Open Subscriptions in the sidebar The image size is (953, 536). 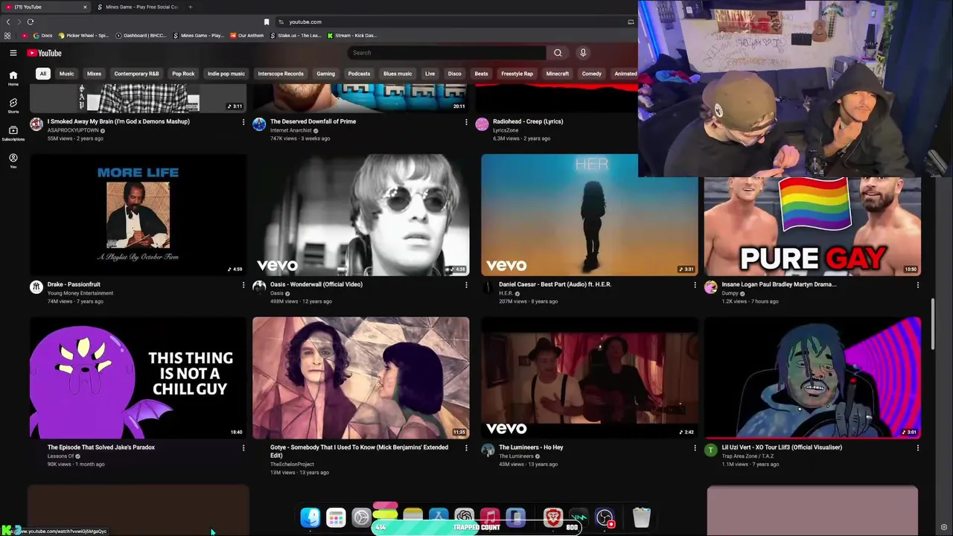pos(13,133)
